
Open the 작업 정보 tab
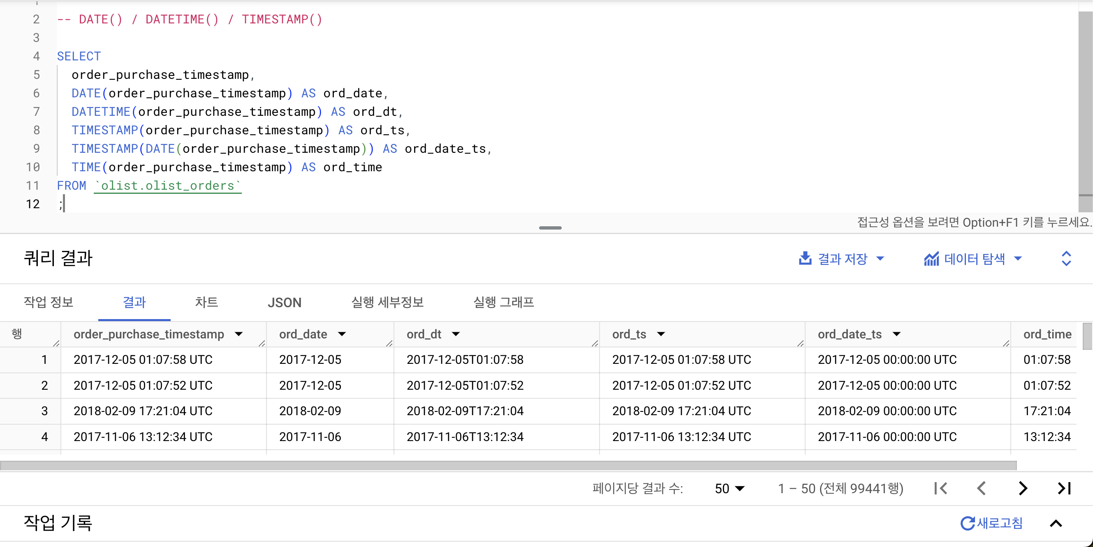[49, 303]
